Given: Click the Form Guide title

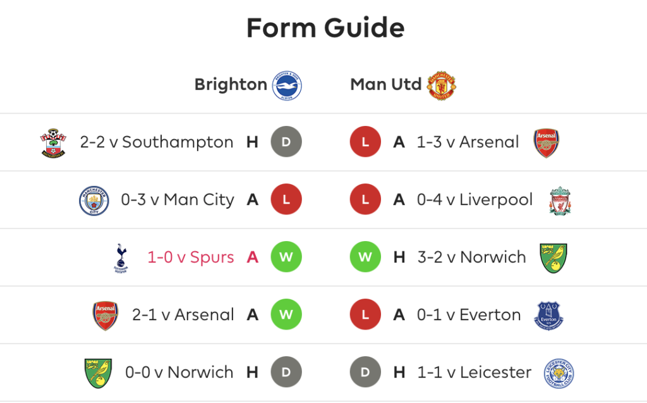Looking at the screenshot, I should (x=325, y=28).
